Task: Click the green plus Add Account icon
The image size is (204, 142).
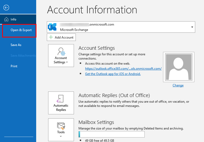Action: tap(51, 37)
